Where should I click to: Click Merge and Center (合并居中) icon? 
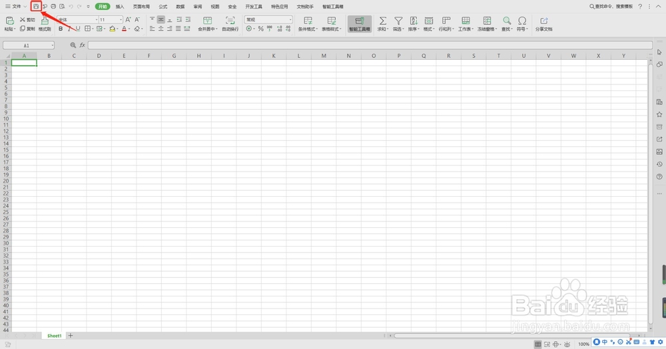[207, 21]
